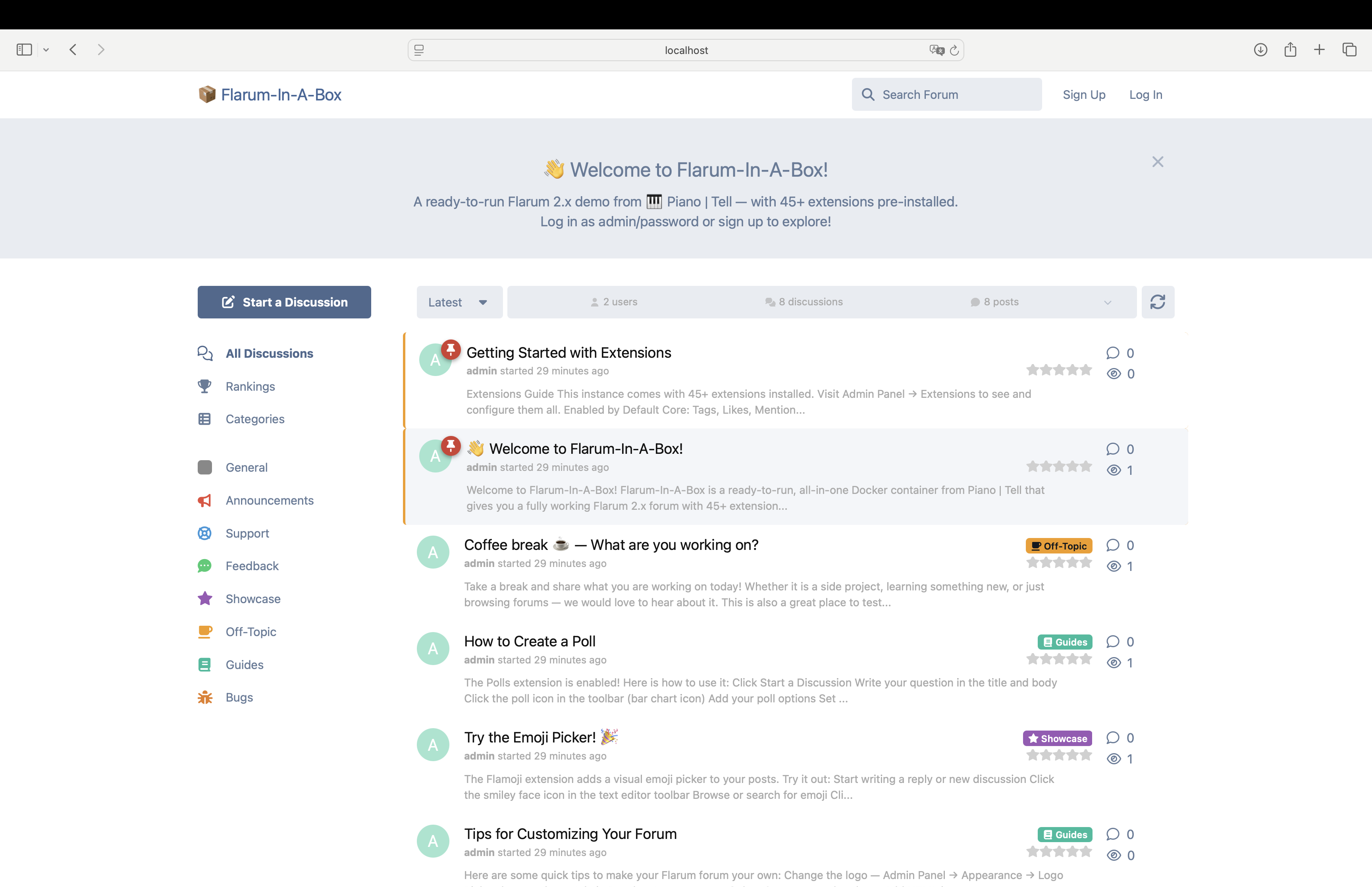
Task: Click the Showcase tag badge on Emoji Picker
Action: point(1058,738)
